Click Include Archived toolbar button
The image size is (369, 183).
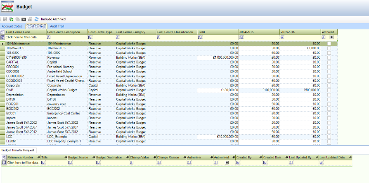point(53,19)
